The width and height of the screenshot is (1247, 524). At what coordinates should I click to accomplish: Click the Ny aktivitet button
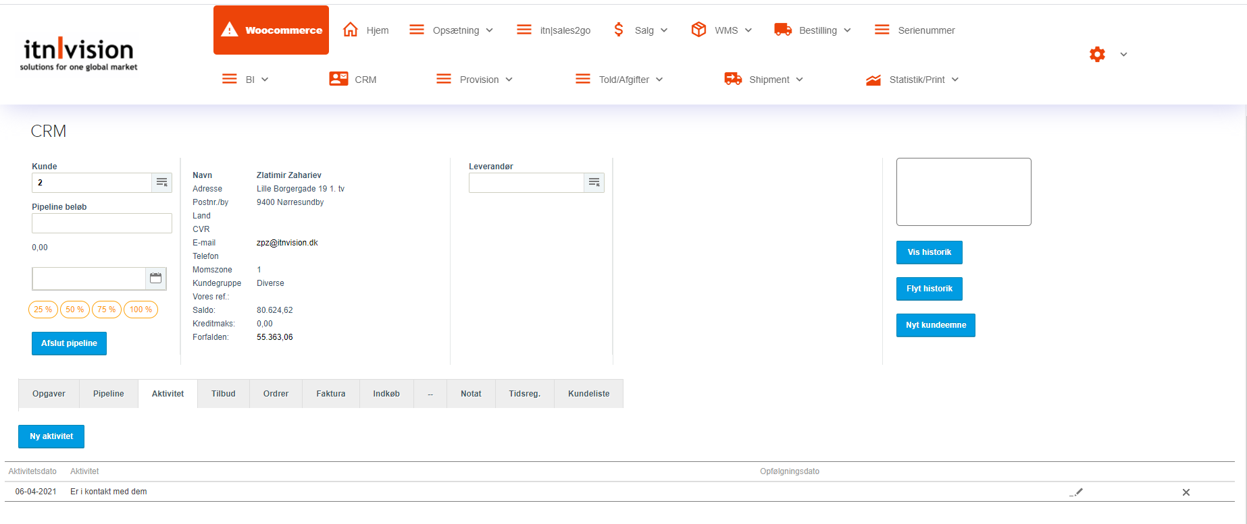coord(51,436)
